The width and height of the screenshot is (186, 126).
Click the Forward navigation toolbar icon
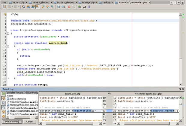pos(16,7)
